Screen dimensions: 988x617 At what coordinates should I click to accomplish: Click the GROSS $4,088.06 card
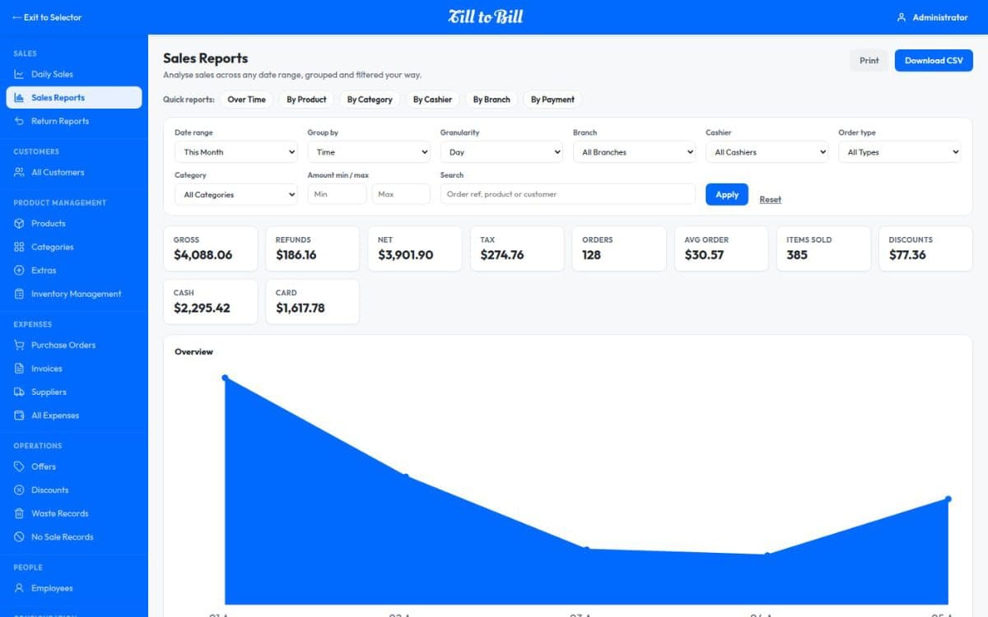[x=210, y=248]
